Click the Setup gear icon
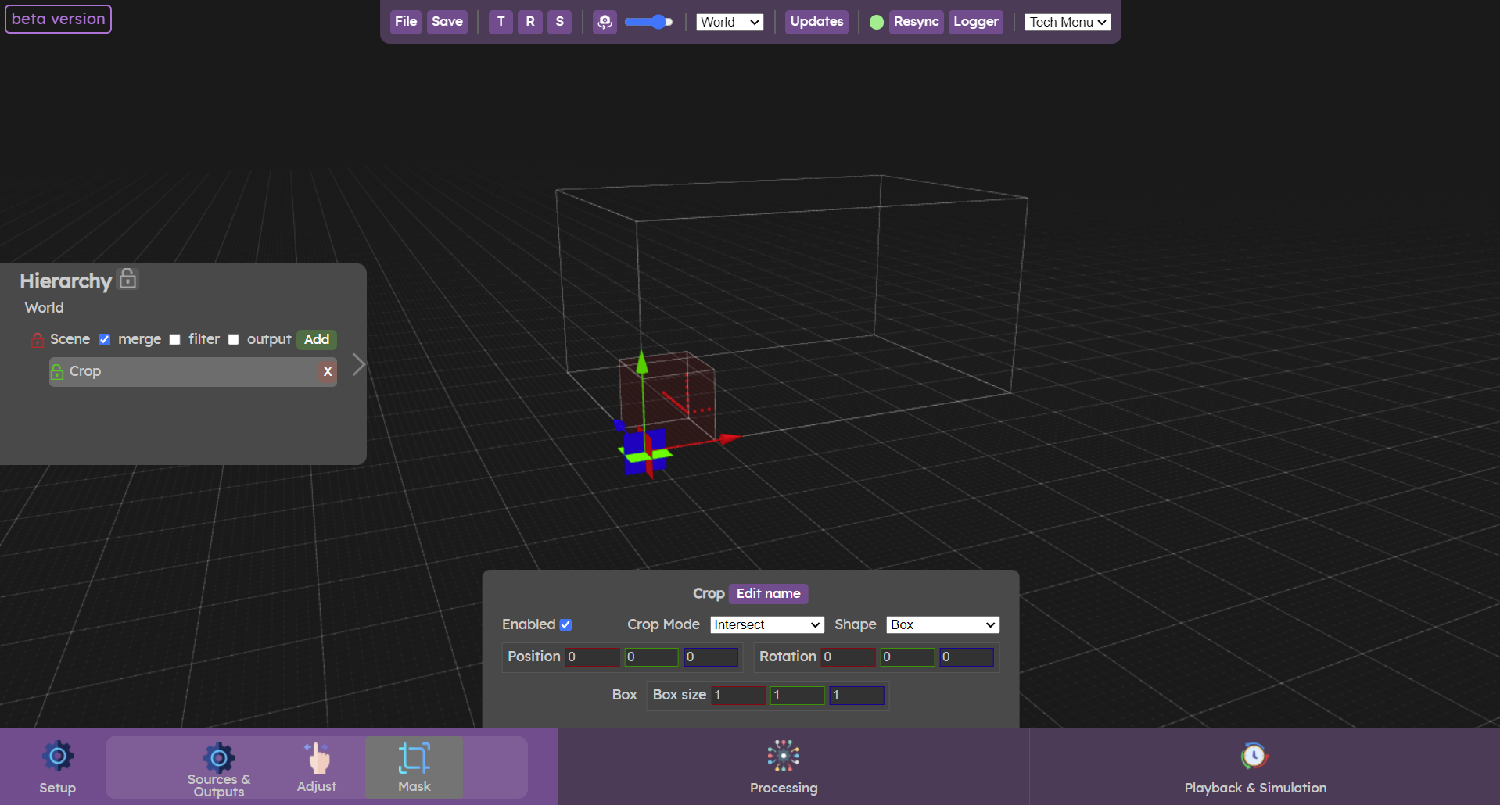 tap(57, 756)
